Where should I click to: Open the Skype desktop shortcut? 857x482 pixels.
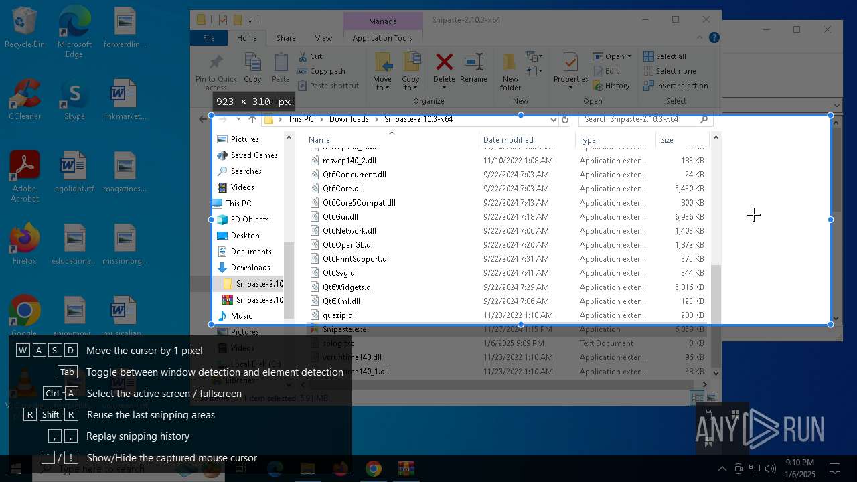tap(74, 99)
